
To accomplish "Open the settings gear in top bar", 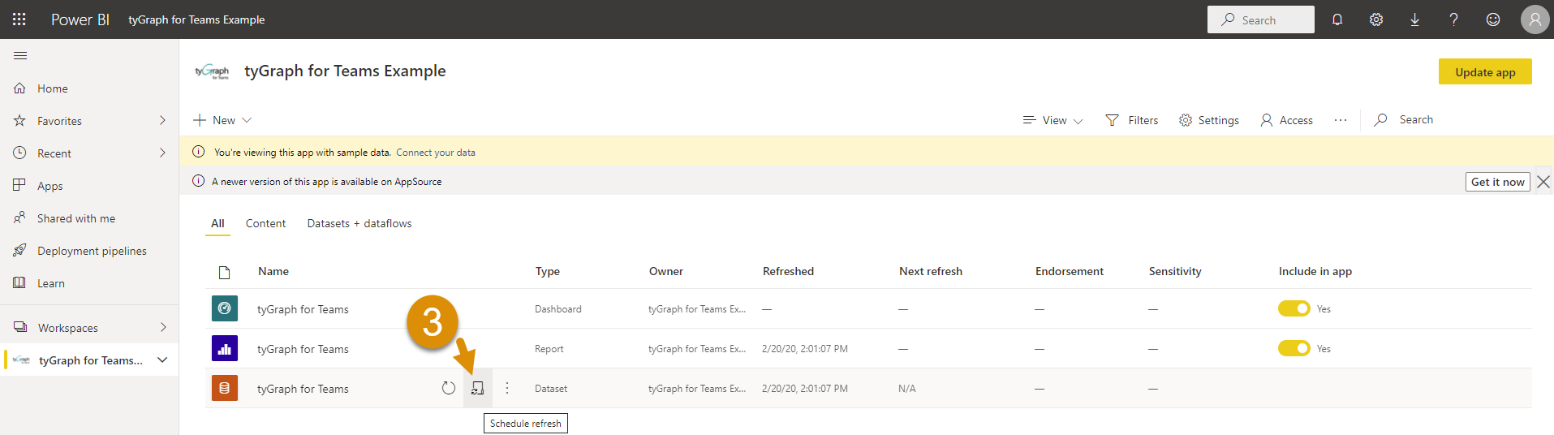I will click(x=1376, y=19).
